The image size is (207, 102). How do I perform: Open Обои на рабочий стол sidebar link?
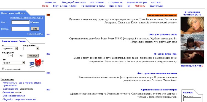14,96
